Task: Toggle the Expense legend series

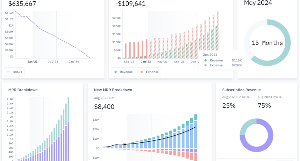Action: (x=149, y=72)
